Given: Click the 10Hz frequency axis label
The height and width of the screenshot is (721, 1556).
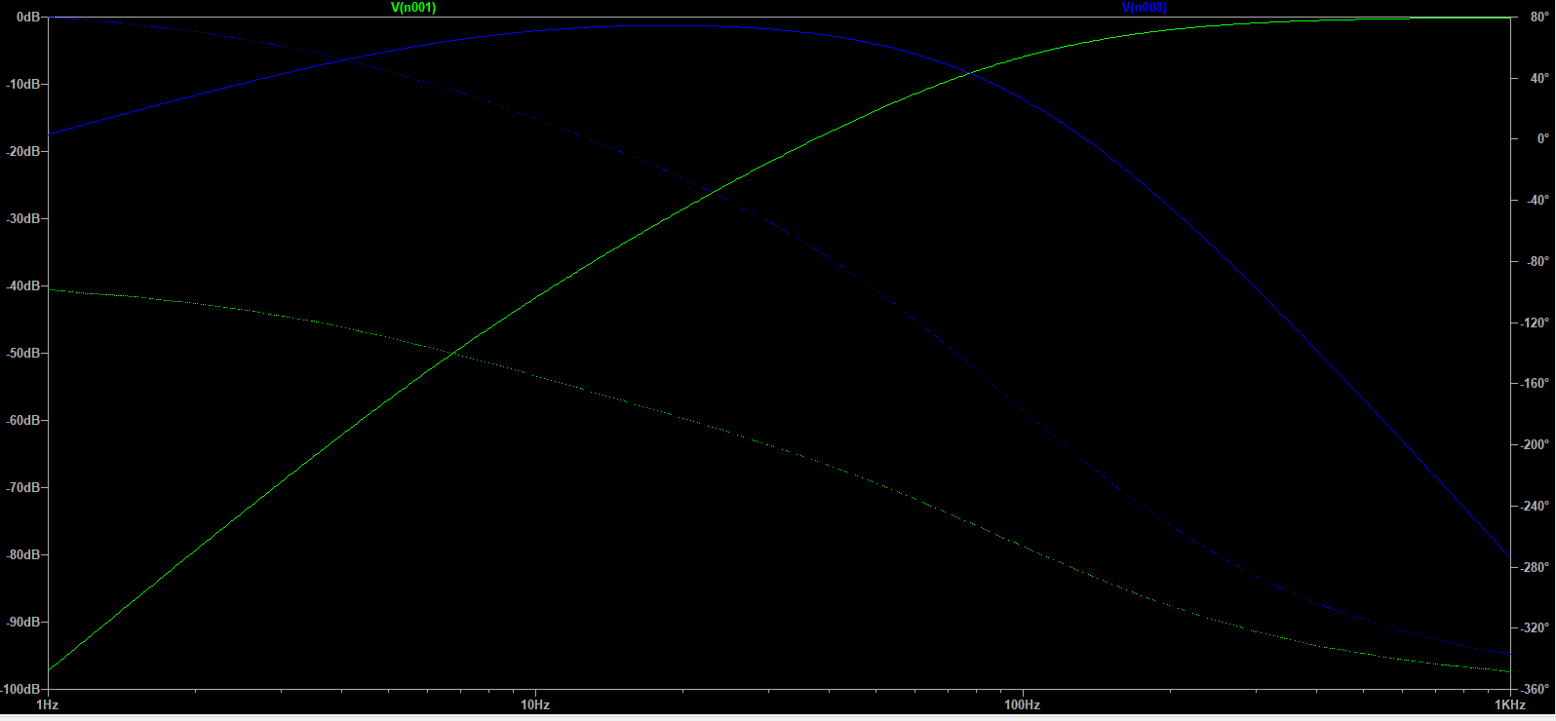Looking at the screenshot, I should [535, 705].
